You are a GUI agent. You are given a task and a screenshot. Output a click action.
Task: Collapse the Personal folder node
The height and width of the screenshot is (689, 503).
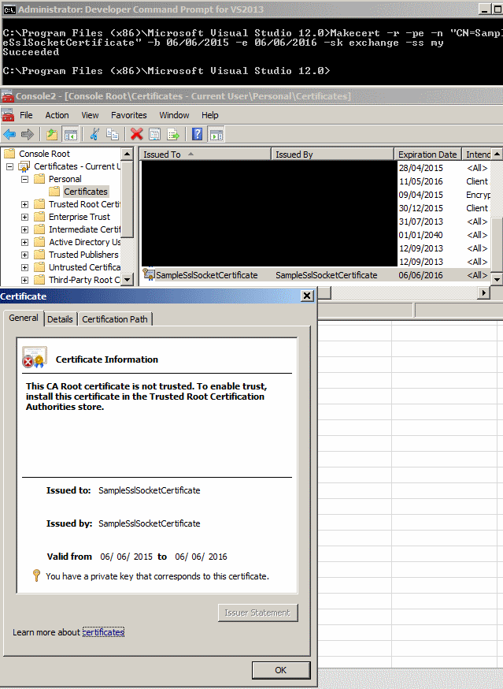click(x=24, y=179)
